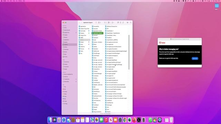Open the Apple menu

[2, 1]
